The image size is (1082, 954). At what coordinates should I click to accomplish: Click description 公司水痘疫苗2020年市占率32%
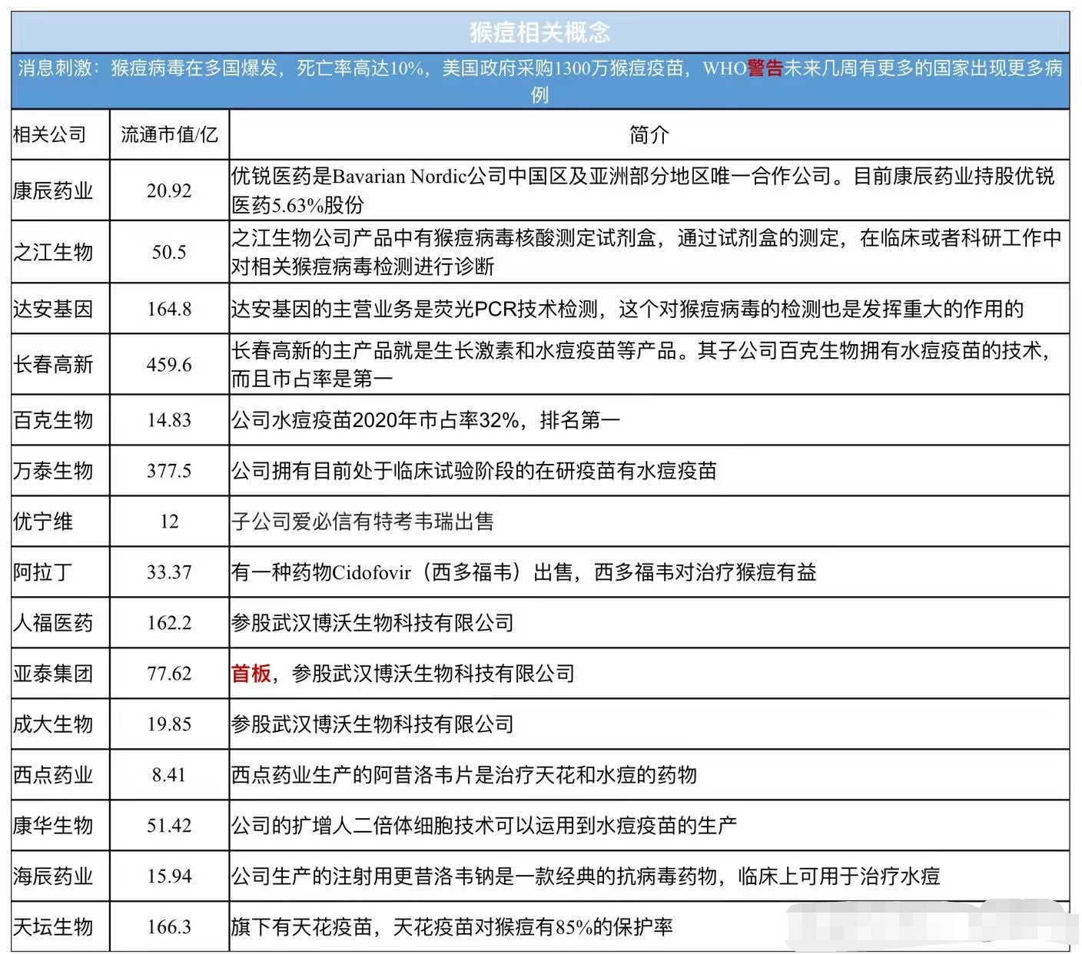tap(426, 420)
